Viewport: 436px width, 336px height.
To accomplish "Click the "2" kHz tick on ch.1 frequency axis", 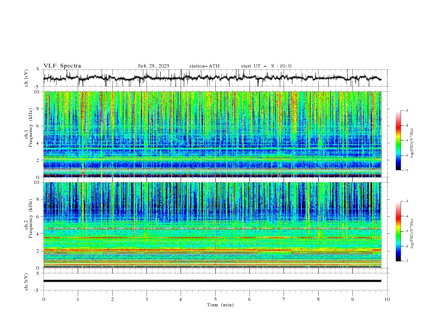I will (39, 160).
